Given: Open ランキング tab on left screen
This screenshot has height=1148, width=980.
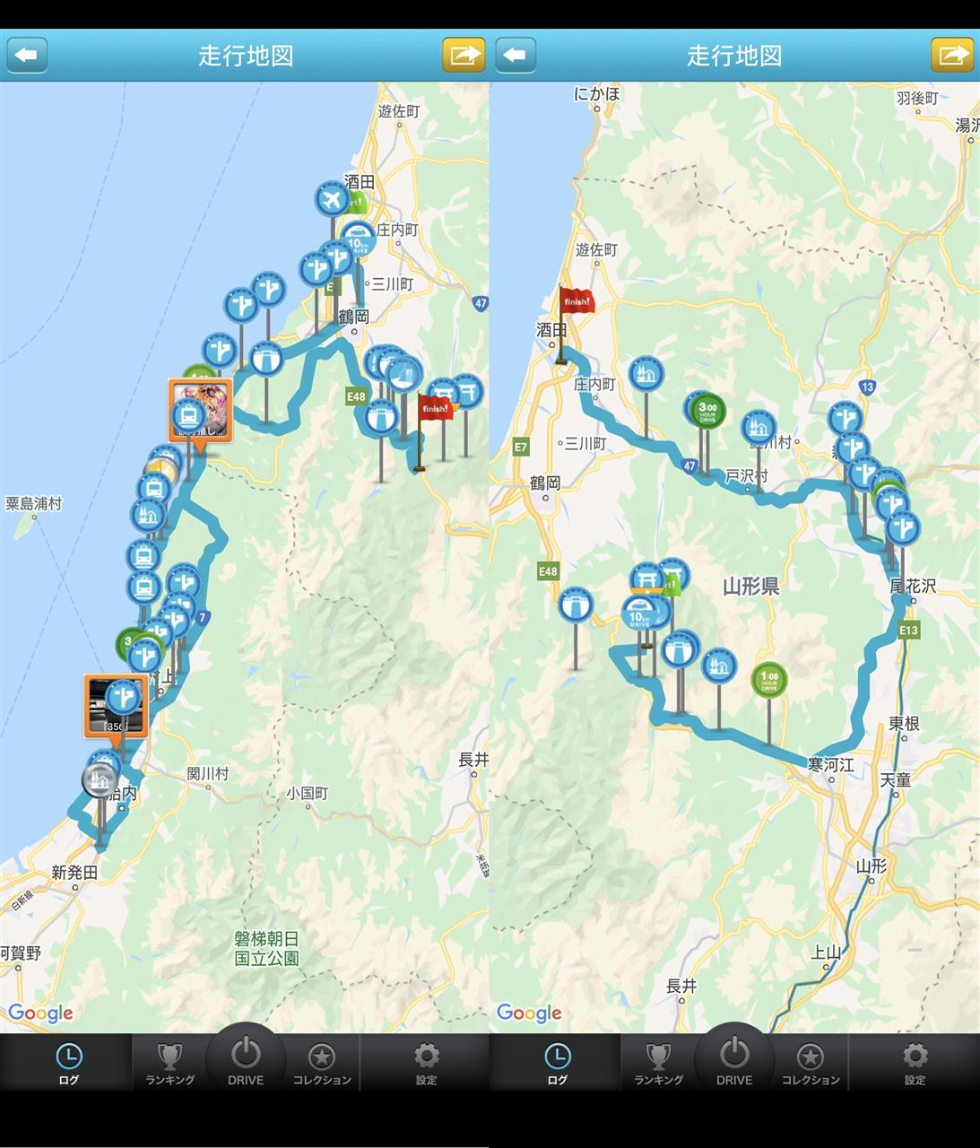Looking at the screenshot, I should pyautogui.click(x=169, y=1064).
